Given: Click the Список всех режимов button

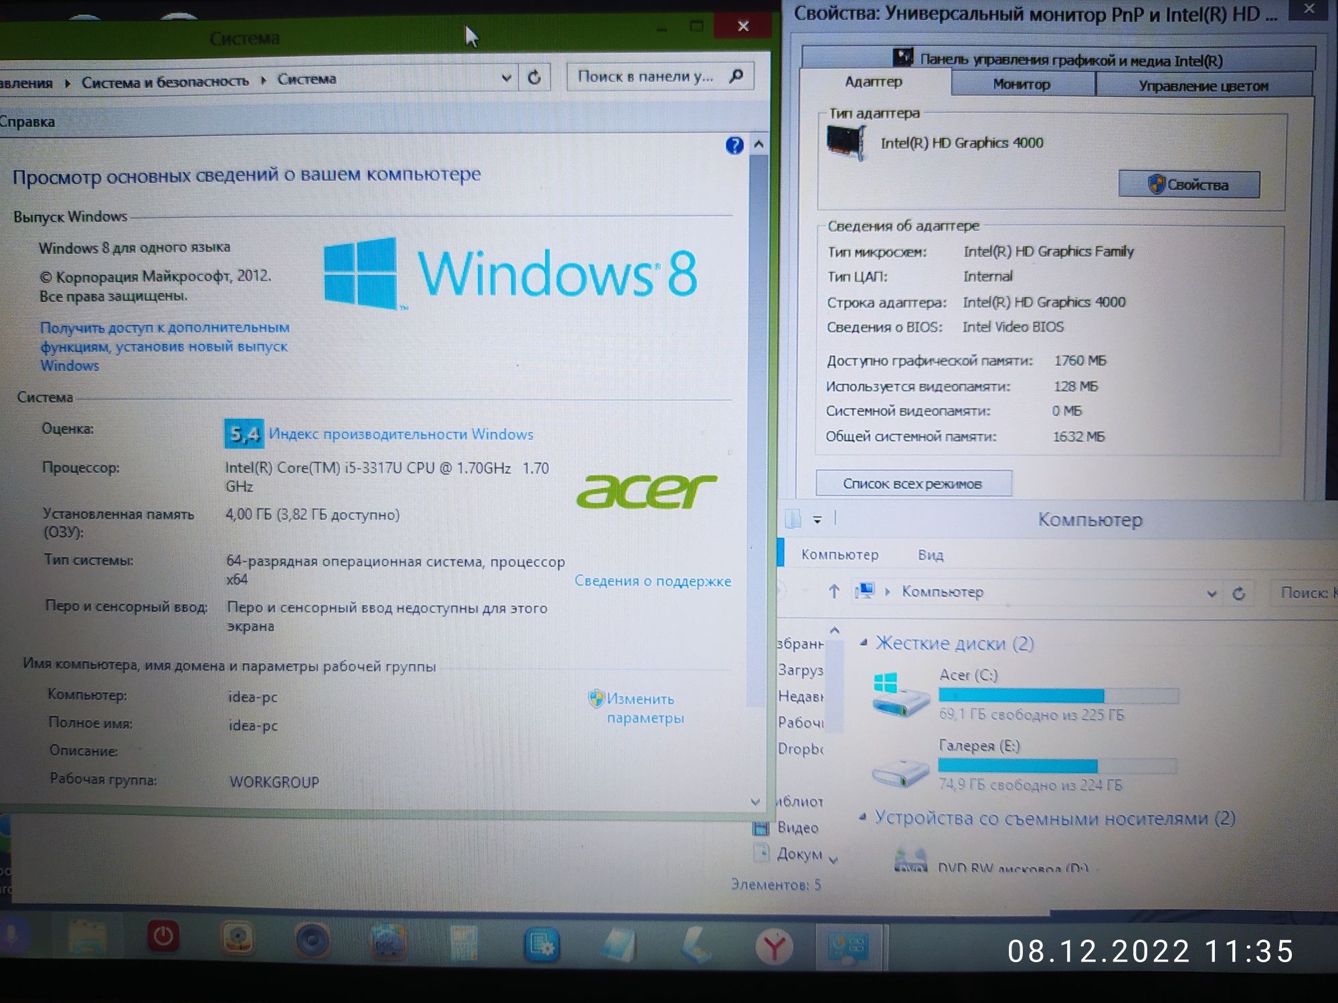Looking at the screenshot, I should [913, 483].
